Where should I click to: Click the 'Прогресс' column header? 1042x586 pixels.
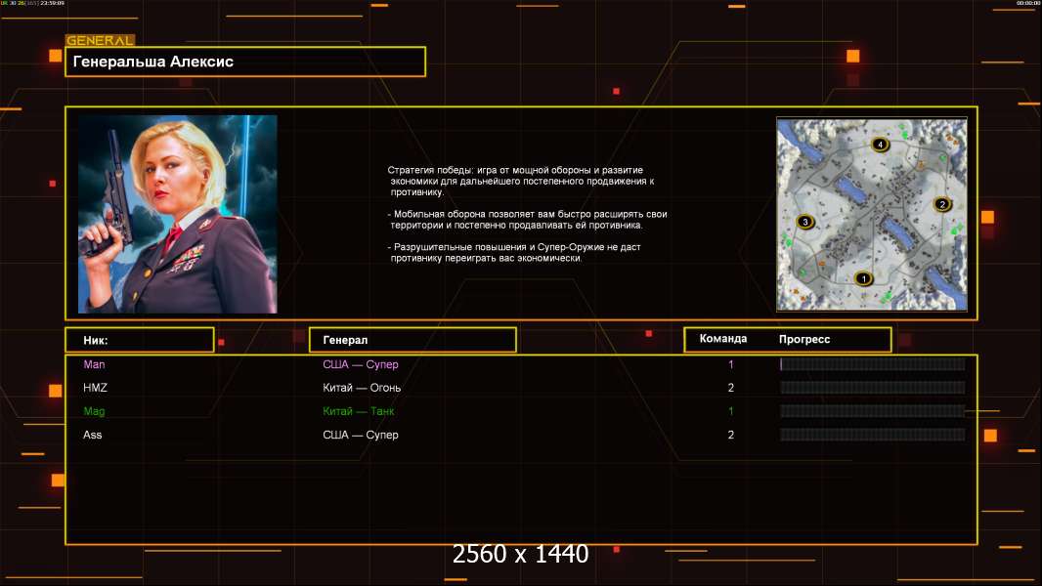[804, 339]
